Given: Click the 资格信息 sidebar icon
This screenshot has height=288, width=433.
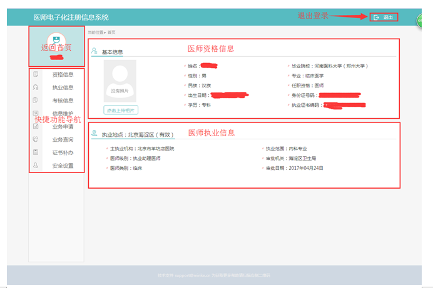Looking at the screenshot, I should pyautogui.click(x=36, y=74).
